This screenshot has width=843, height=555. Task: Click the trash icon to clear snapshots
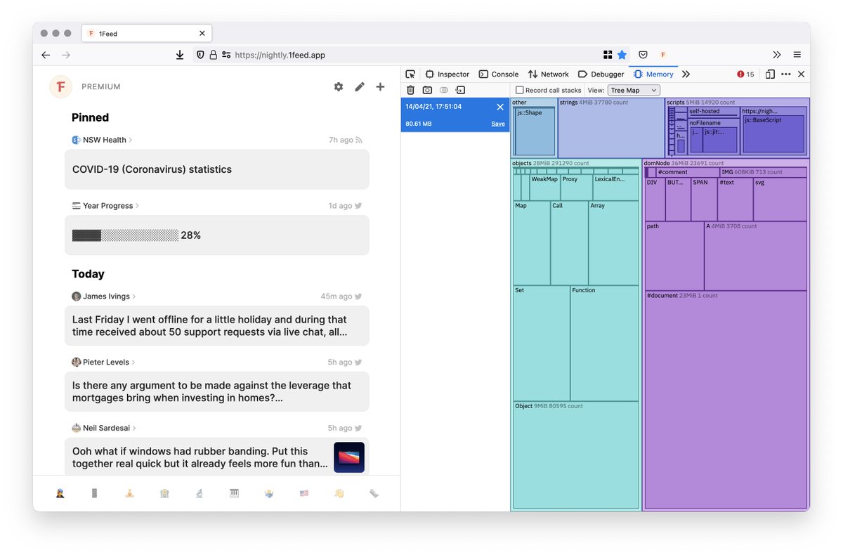pos(410,90)
